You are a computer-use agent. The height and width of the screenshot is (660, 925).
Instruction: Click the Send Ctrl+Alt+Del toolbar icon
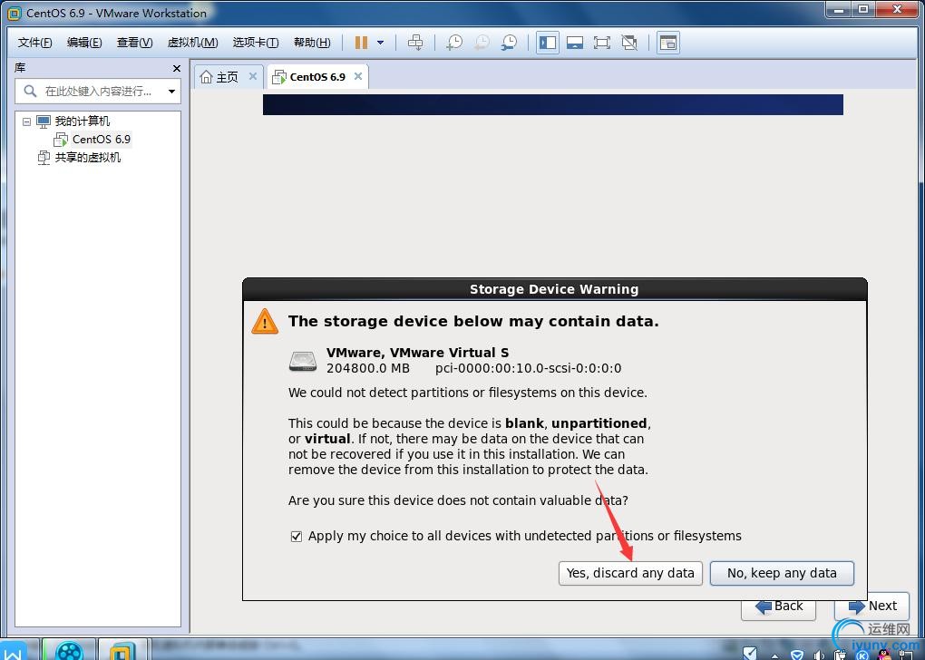(415, 43)
